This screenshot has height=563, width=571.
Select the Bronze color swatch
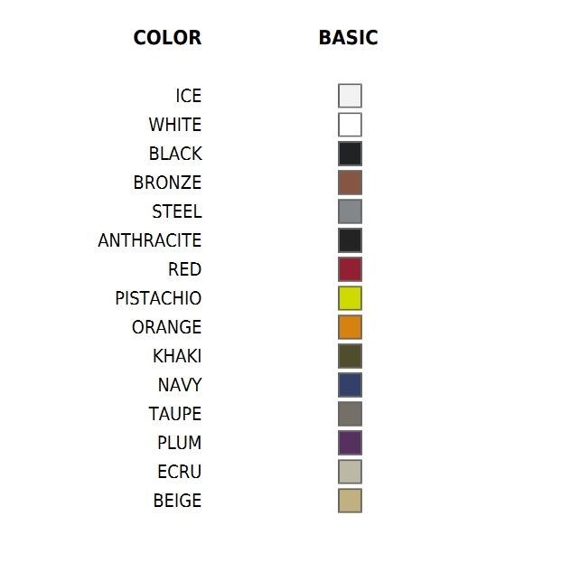point(350,183)
